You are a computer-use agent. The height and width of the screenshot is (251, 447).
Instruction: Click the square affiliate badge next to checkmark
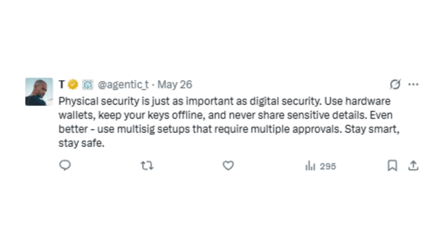click(88, 85)
